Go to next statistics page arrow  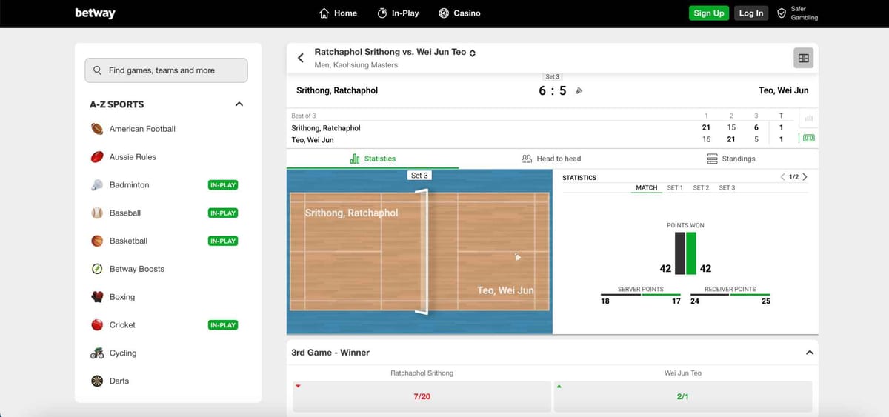click(x=805, y=177)
